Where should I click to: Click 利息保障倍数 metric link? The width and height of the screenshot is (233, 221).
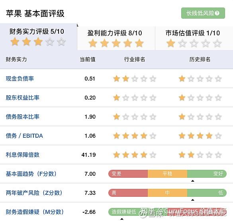(23, 155)
